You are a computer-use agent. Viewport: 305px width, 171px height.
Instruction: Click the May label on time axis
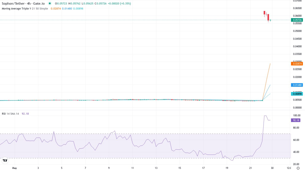pos(14,168)
